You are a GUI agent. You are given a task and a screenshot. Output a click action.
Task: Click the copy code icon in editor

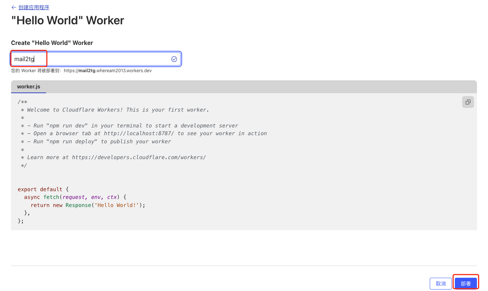pyautogui.click(x=468, y=102)
